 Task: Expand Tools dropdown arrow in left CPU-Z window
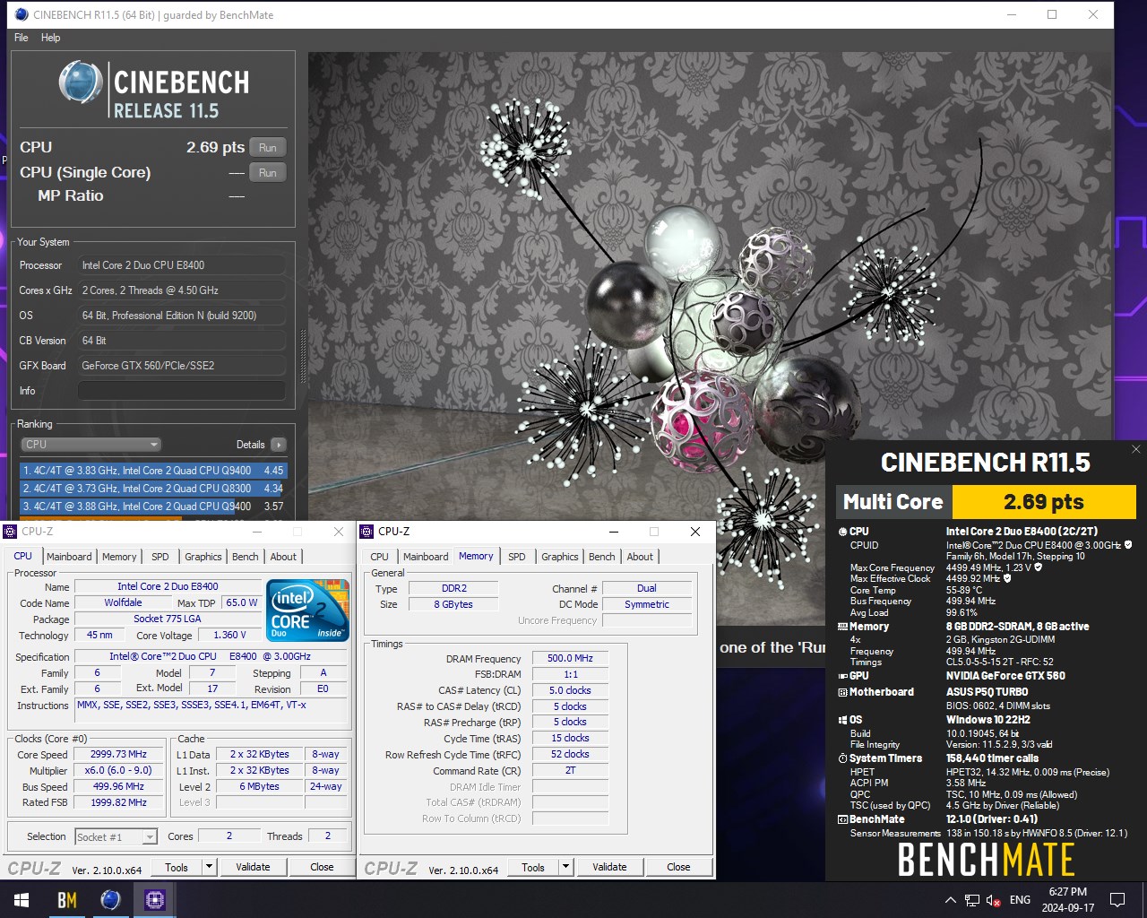click(210, 867)
